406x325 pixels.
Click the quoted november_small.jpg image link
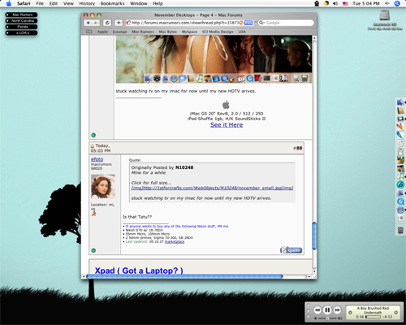pyautogui.click(x=212, y=188)
